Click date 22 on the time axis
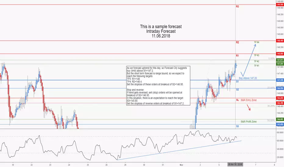The height and width of the screenshot is (167, 284). point(31,165)
